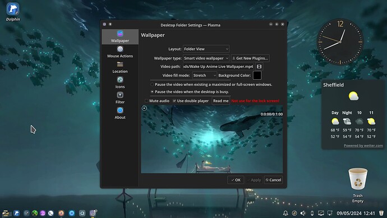The width and height of the screenshot is (387, 218).
Task: Click the Read me button
Action: (220, 101)
